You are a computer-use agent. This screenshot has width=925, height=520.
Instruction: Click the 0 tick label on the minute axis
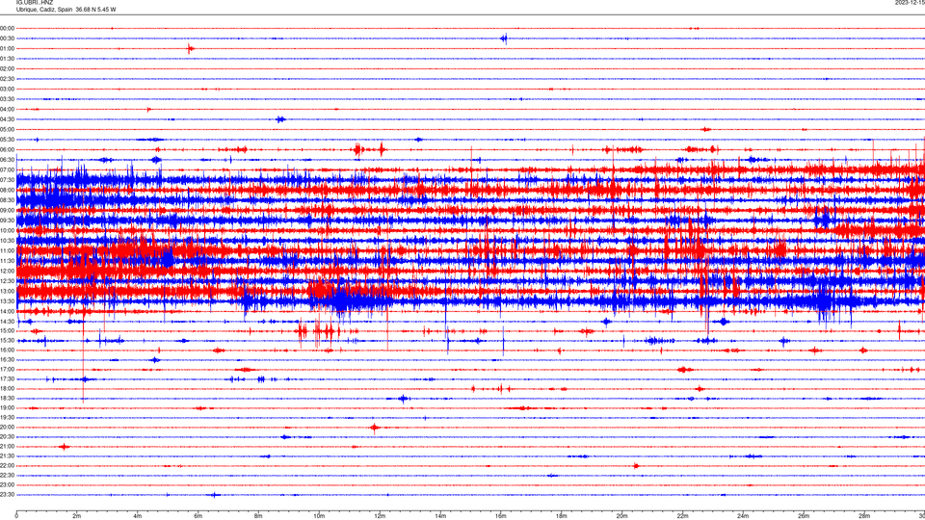coord(16,516)
